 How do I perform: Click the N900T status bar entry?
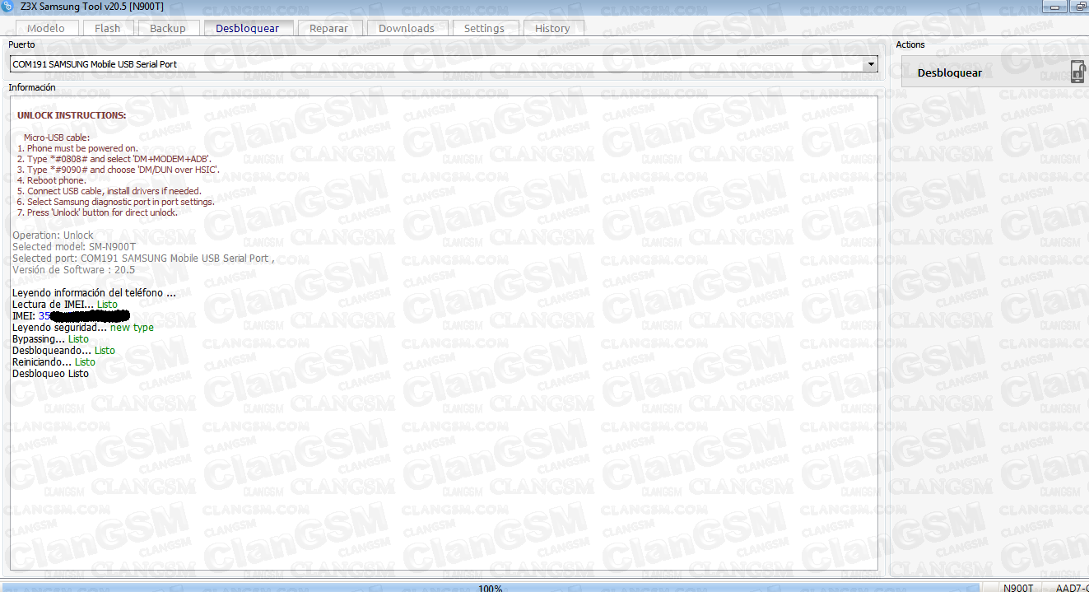coord(1019,588)
